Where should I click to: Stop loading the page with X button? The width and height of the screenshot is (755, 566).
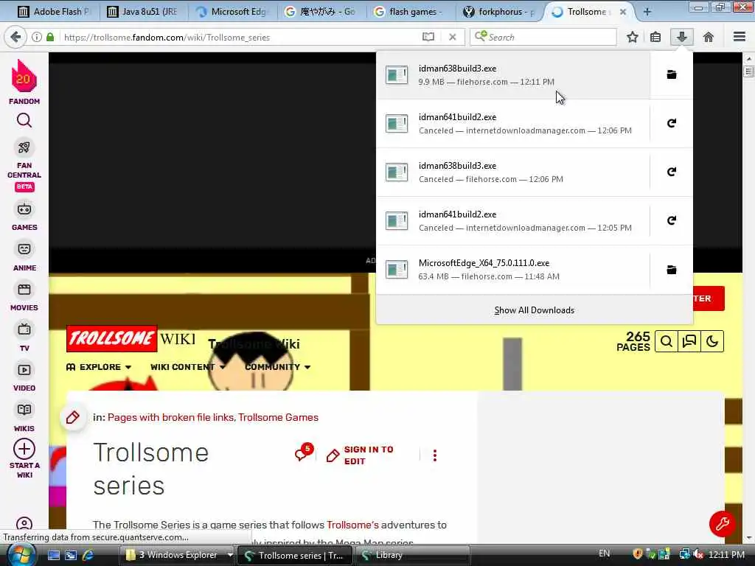[x=452, y=37]
